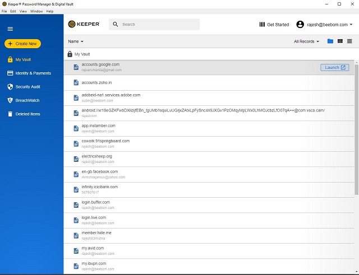Select the my.ibvpn.com record
The width and height of the screenshot is (359, 275).
[x=209, y=266]
